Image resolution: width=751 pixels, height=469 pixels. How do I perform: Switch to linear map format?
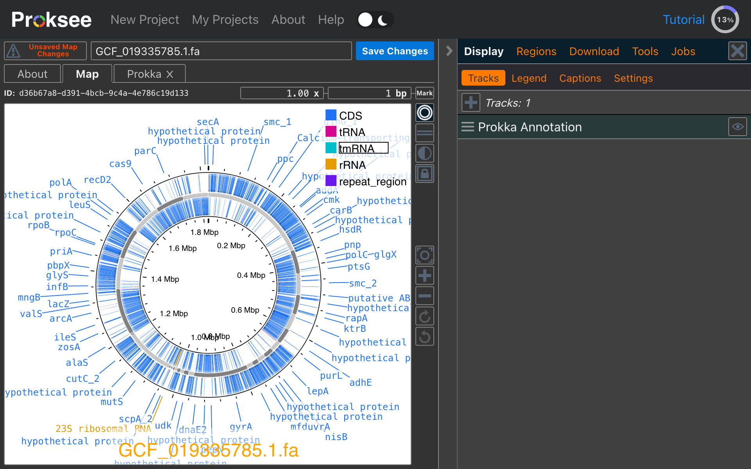point(424,133)
